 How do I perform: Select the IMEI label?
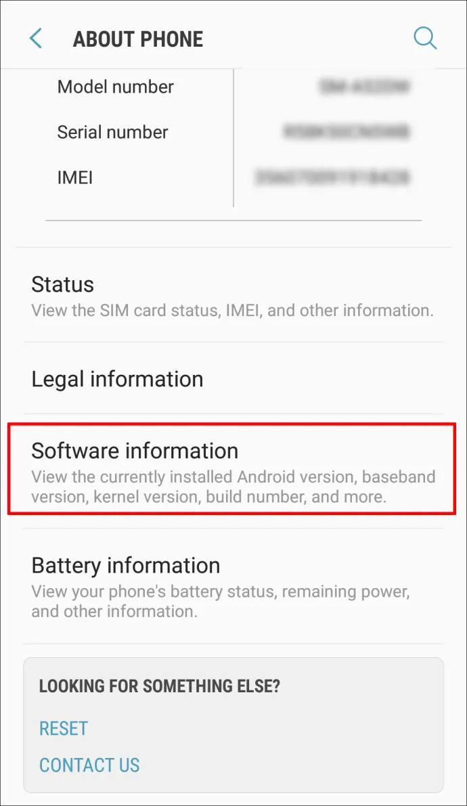tap(75, 178)
